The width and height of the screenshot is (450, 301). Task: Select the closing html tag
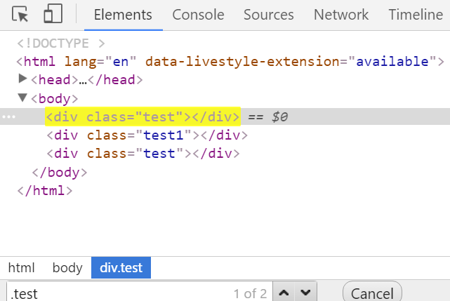(x=45, y=191)
